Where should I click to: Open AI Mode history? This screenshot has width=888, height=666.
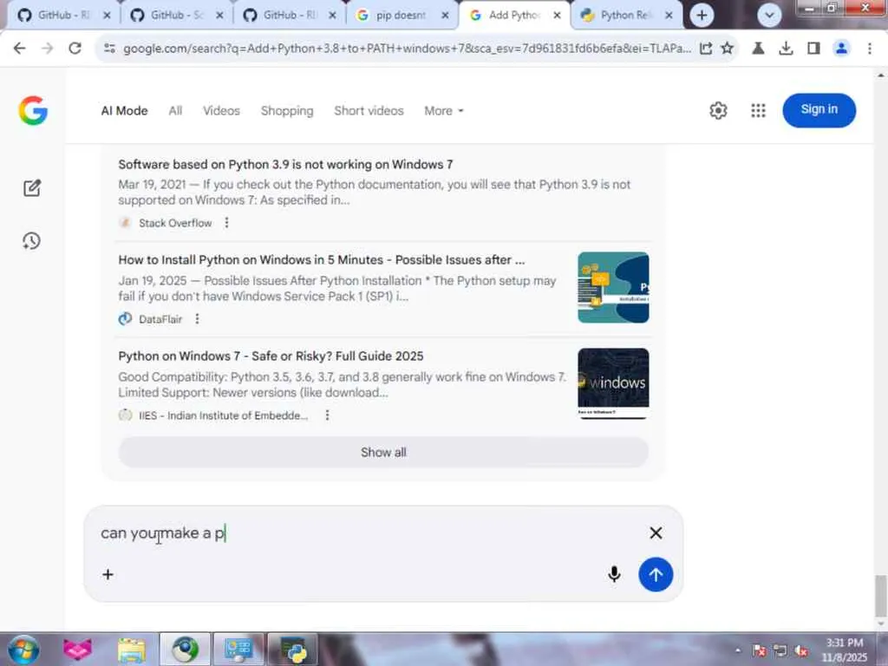click(x=32, y=241)
